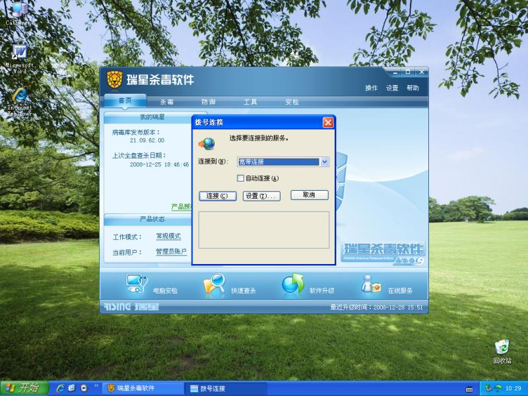The height and width of the screenshot is (396, 528).
Task: Open the 帮助 help menu
Action: pyautogui.click(x=412, y=88)
